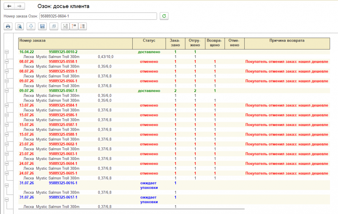338x214 pixels.
Task: Click the copy document toolbar icon
Action: click(x=54, y=26)
